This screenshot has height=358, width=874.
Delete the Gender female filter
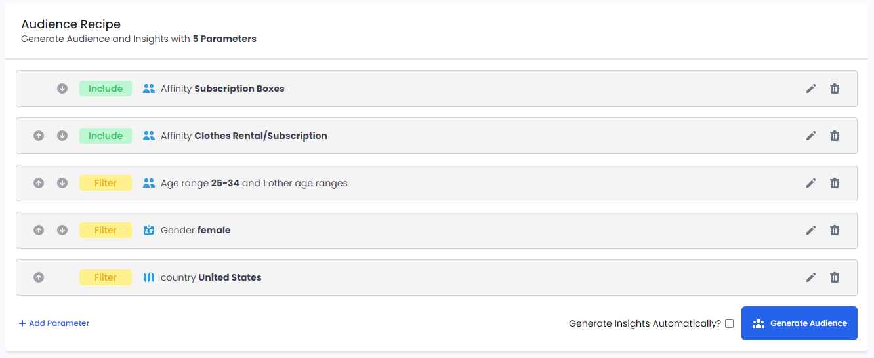835,230
